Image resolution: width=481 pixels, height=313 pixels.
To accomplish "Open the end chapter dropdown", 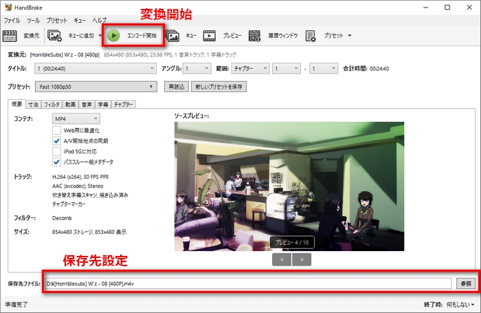I will (x=324, y=69).
